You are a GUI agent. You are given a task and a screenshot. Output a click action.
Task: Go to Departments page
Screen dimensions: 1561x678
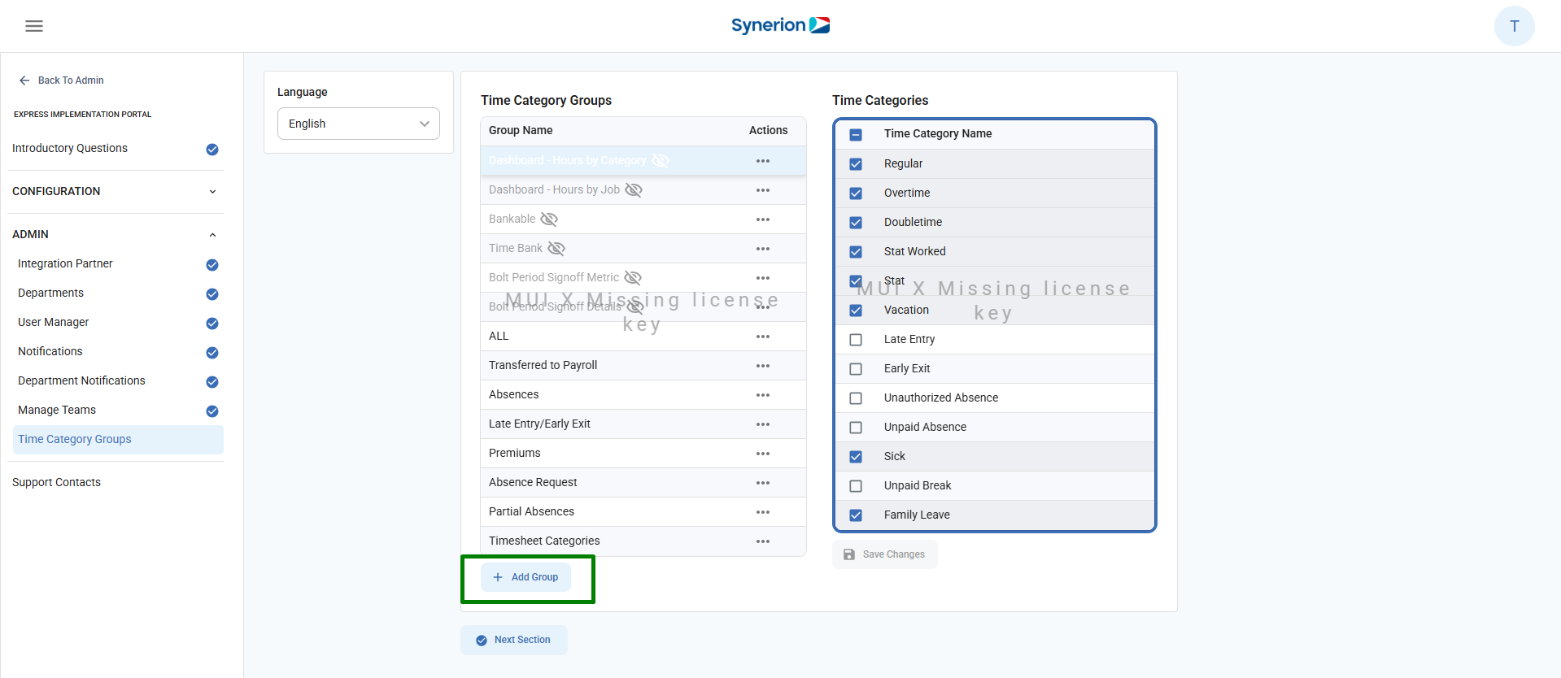pos(50,293)
